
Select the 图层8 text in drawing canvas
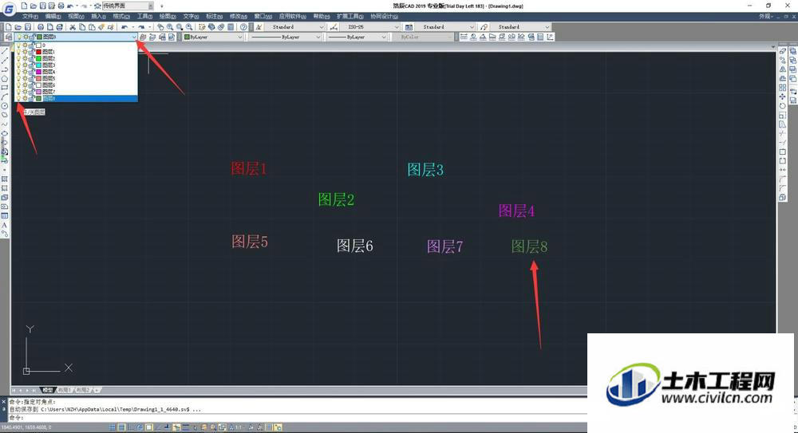tap(529, 246)
